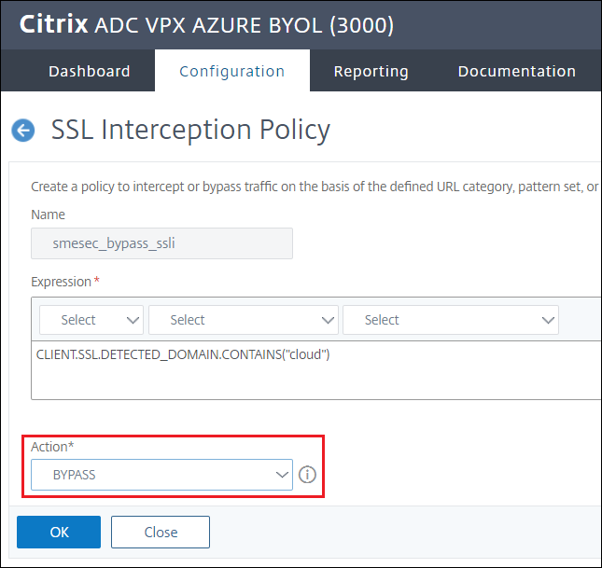Expand the first Select dropdown under Expression
This screenshot has height=568, width=602.
click(91, 319)
